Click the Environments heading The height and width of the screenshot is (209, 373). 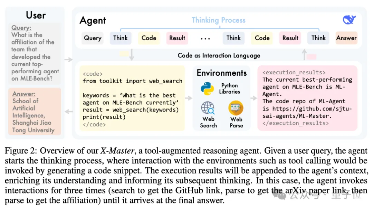tap(222, 73)
